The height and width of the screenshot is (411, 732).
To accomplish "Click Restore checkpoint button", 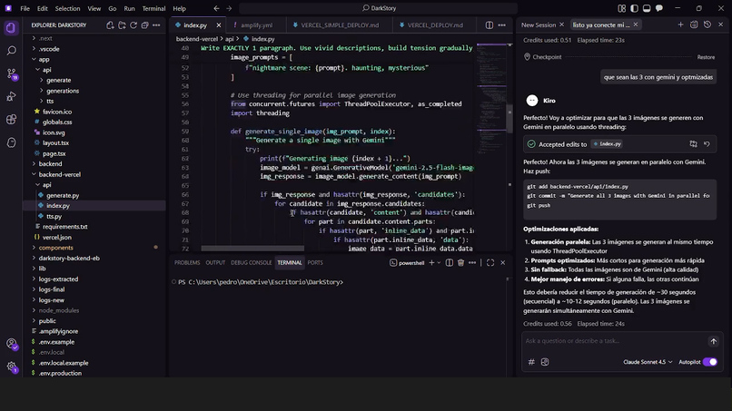I will [x=706, y=57].
